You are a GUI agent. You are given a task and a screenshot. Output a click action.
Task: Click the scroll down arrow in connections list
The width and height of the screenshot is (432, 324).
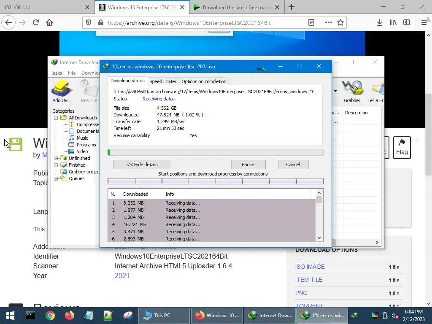[x=319, y=238]
